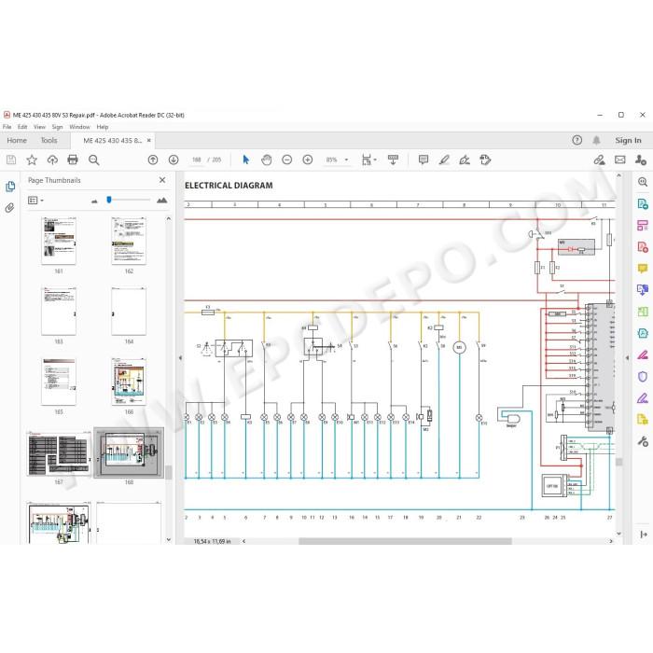
Task: Select page 165 thumbnail
Action: click(x=59, y=381)
